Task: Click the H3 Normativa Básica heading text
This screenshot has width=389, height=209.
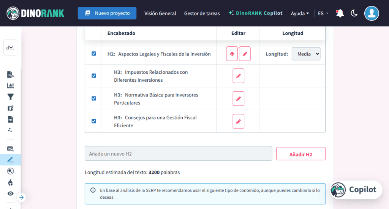Action: point(156,99)
